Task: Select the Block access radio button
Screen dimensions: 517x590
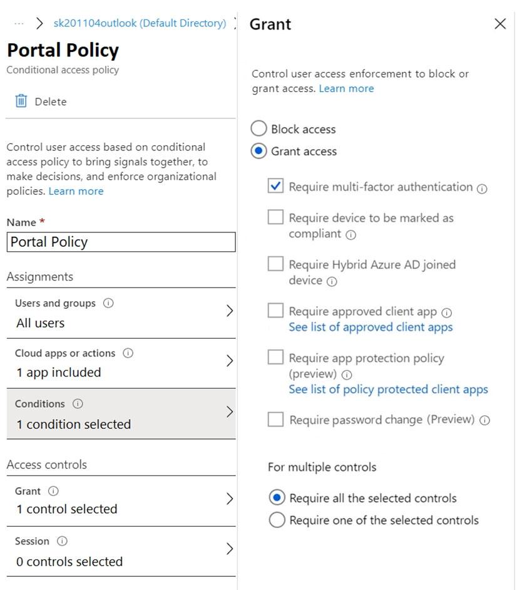Action: tap(258, 129)
